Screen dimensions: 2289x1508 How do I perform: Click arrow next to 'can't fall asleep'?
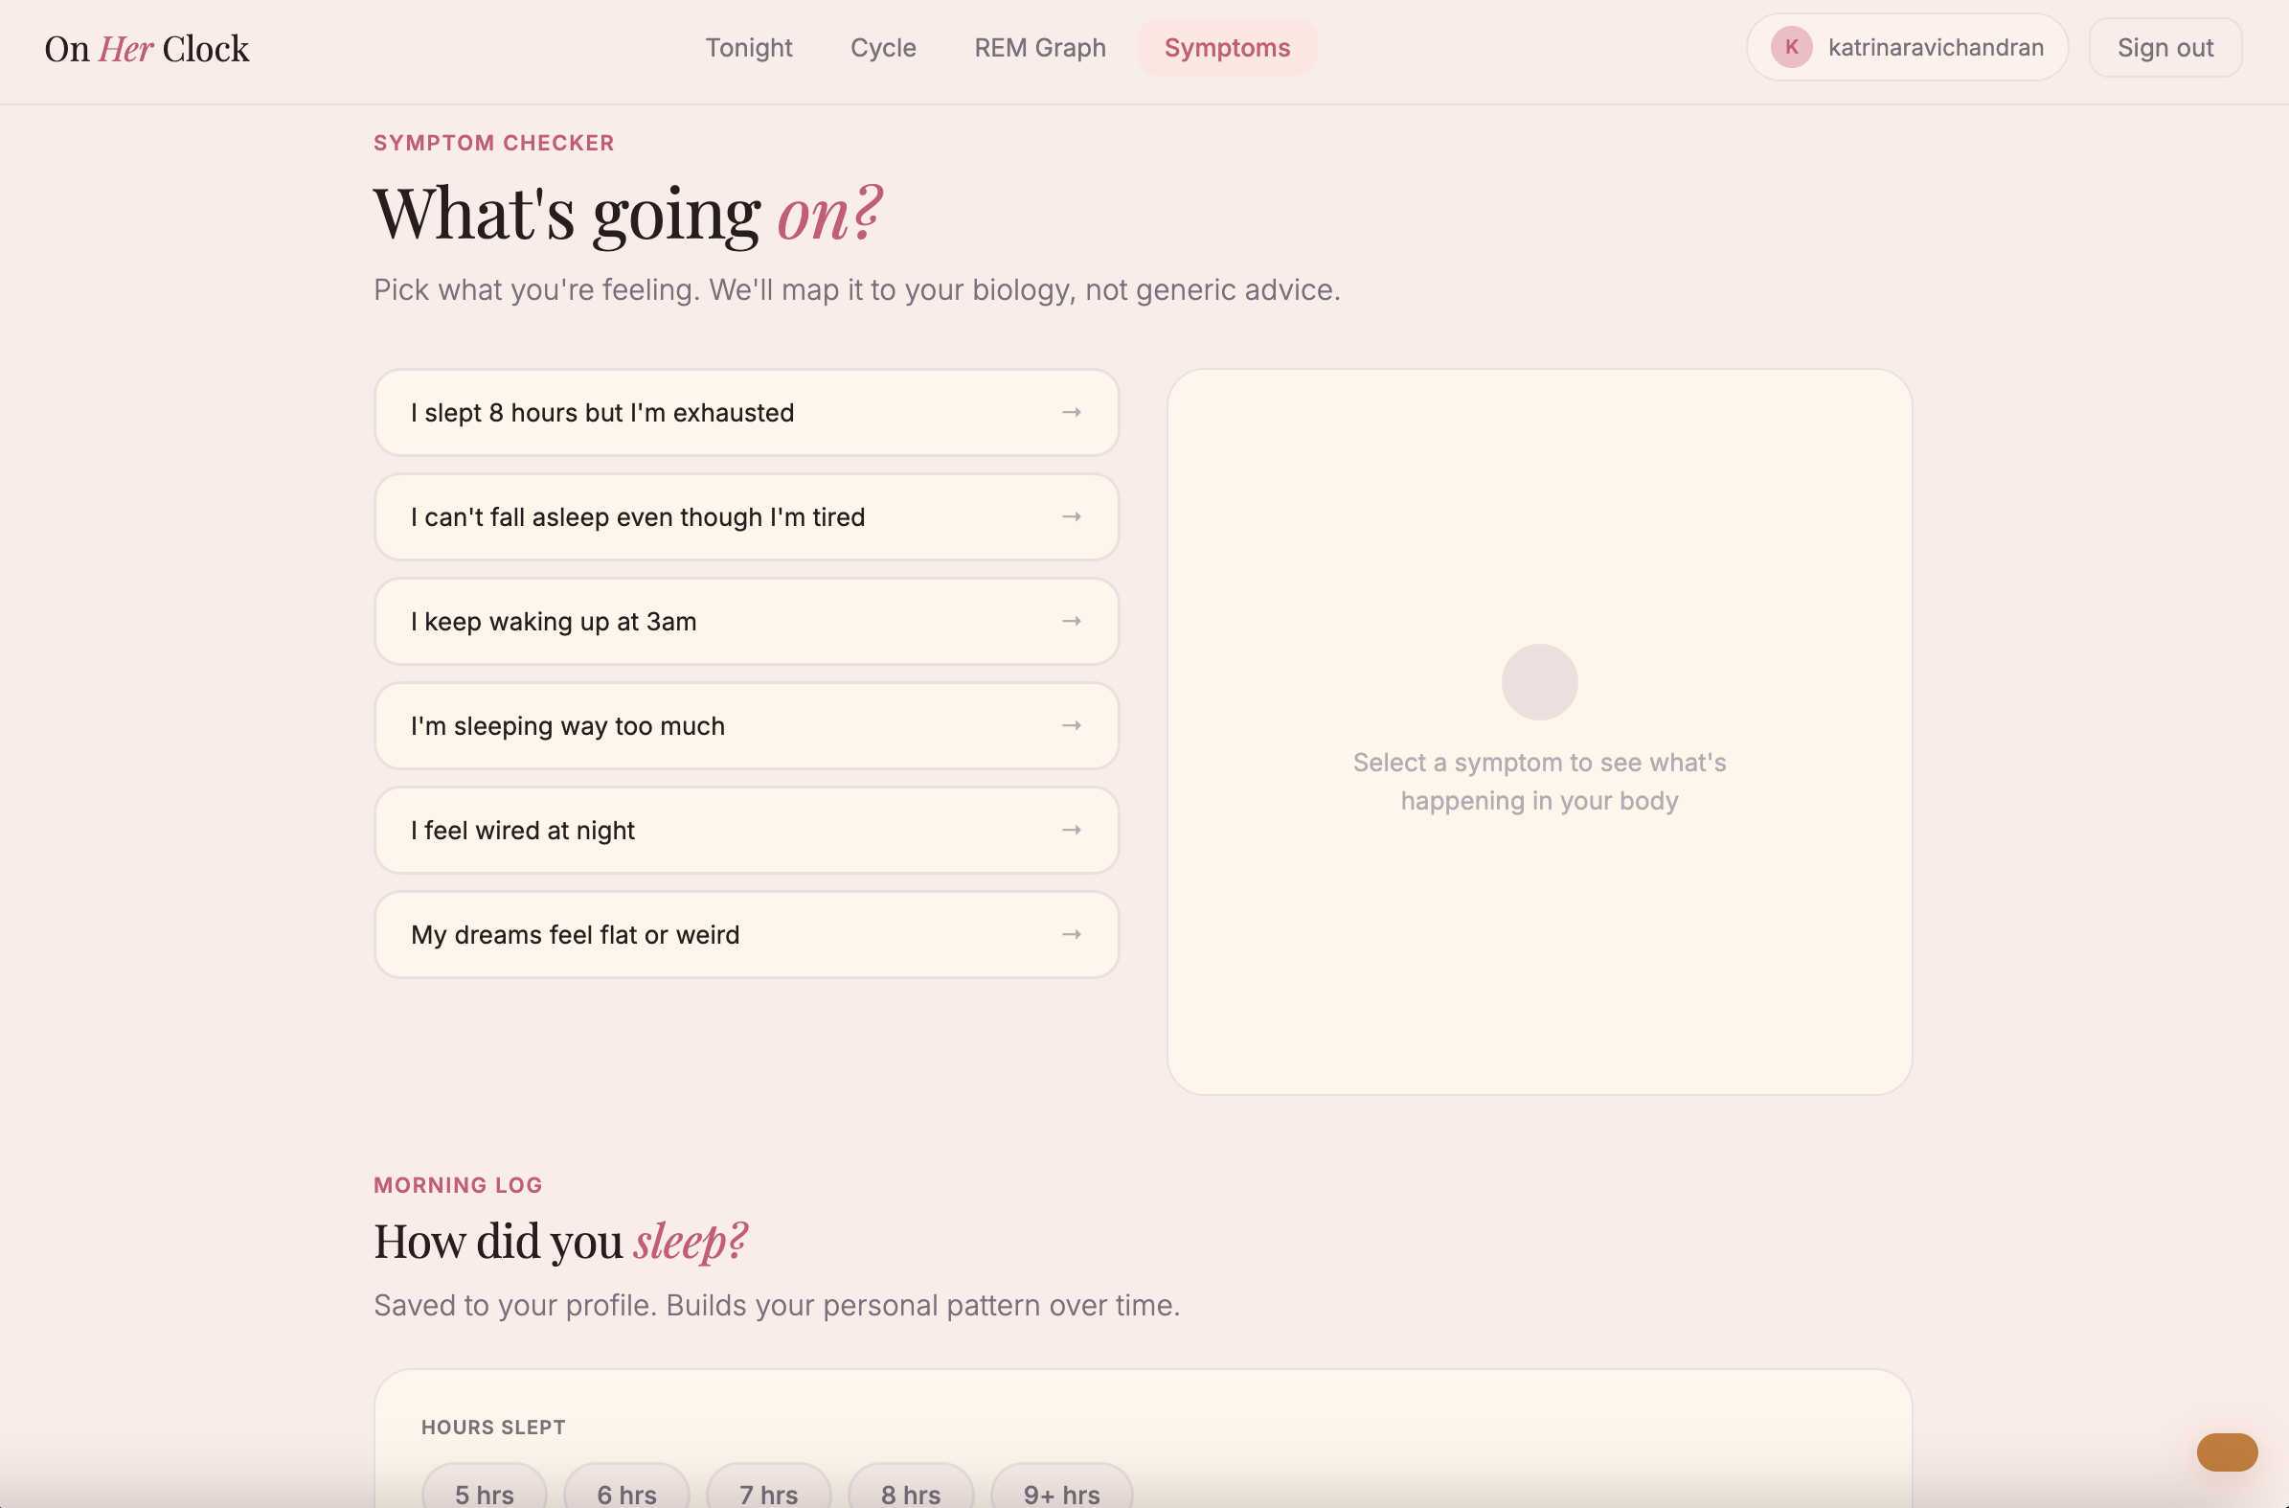click(1072, 516)
